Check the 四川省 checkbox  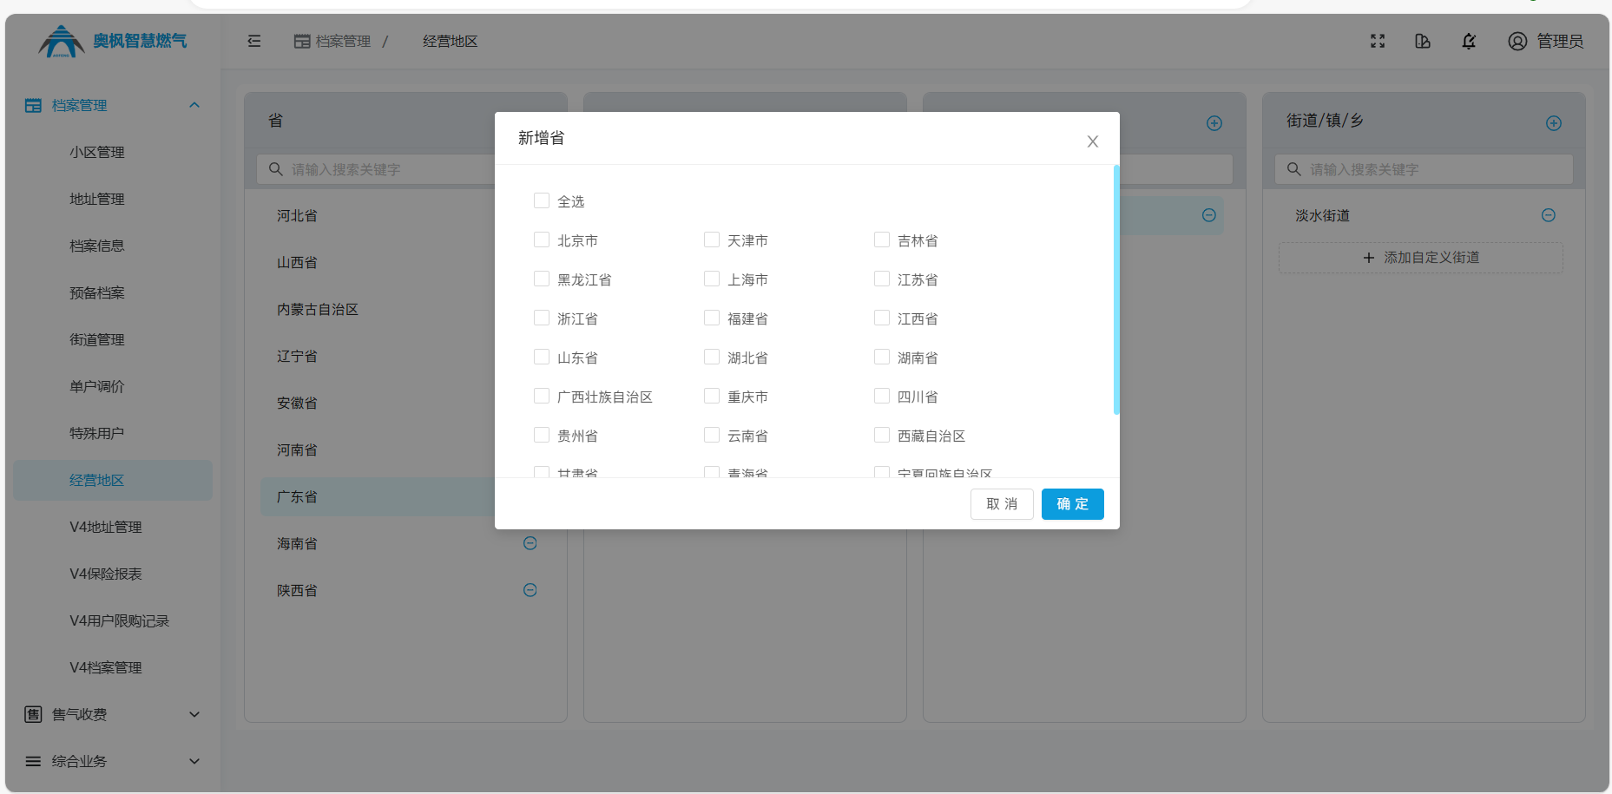(882, 396)
